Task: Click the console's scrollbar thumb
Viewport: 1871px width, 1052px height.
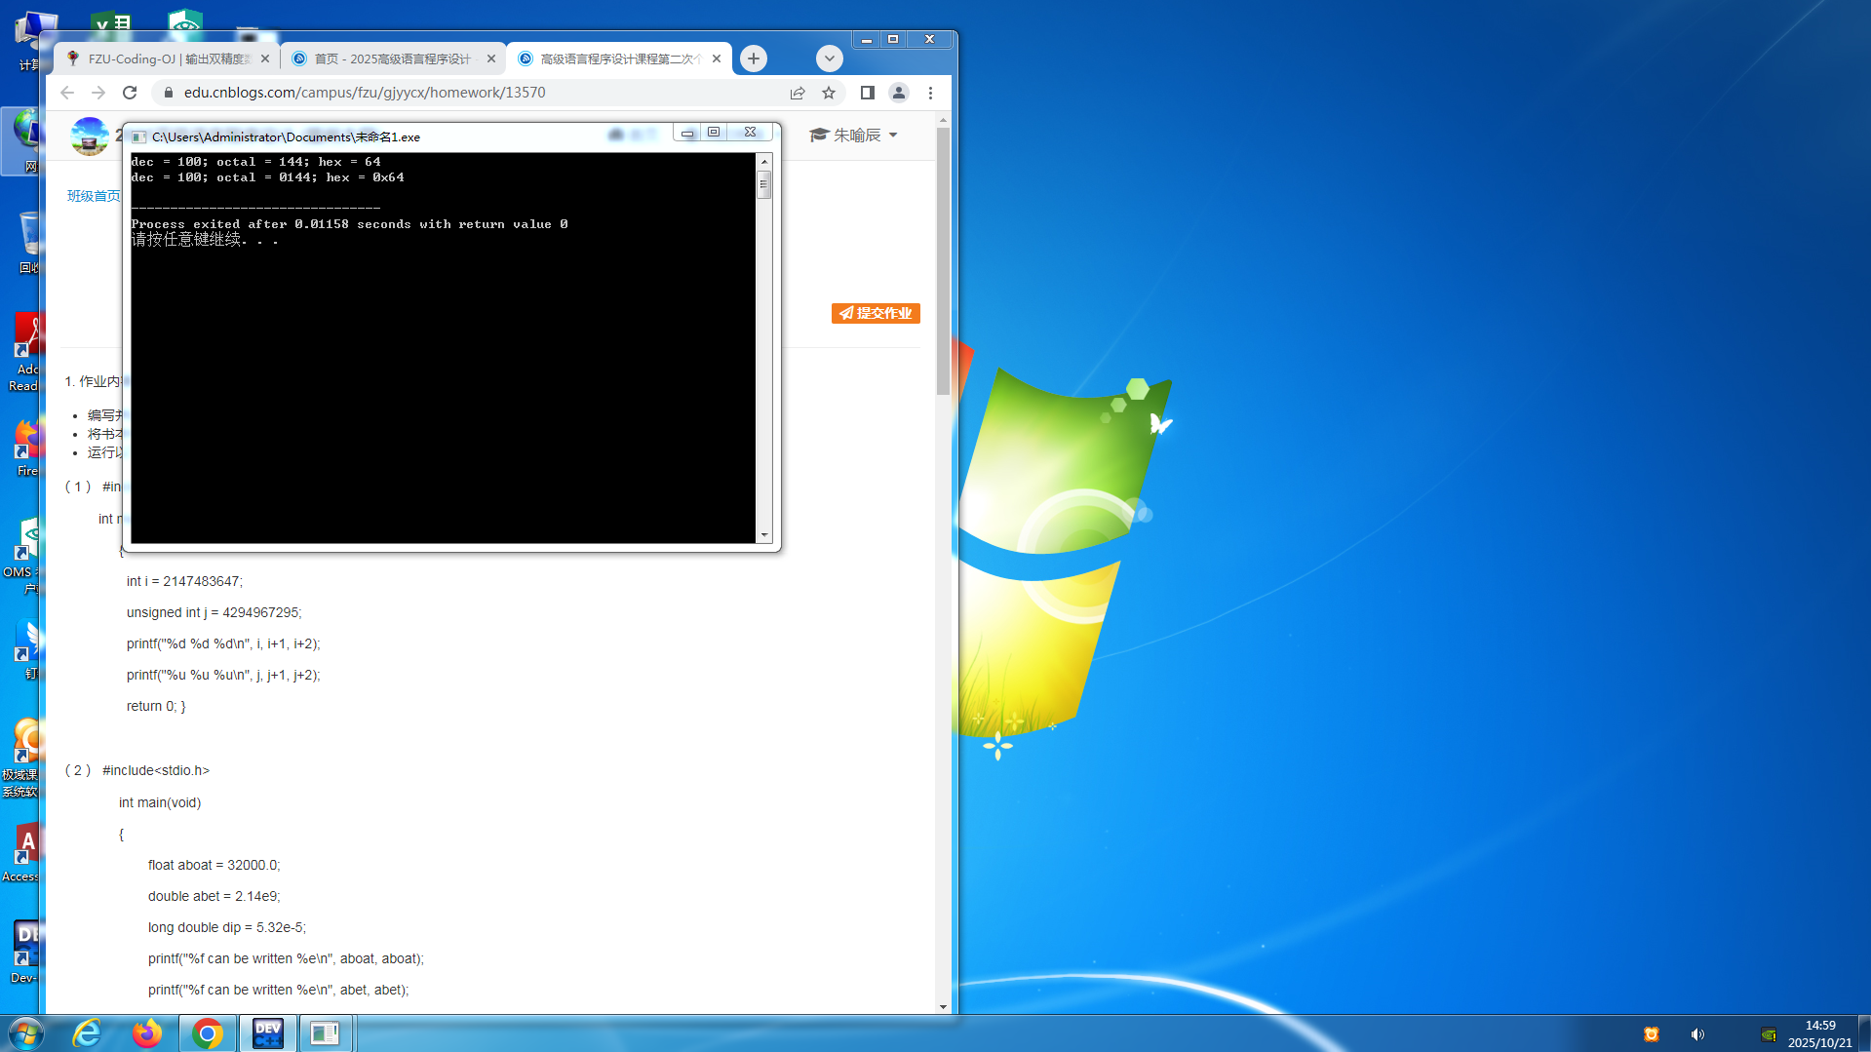Action: click(764, 183)
